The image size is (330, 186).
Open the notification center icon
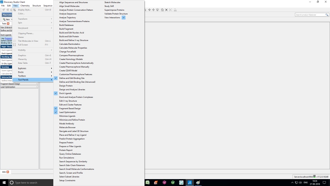pos(324,183)
